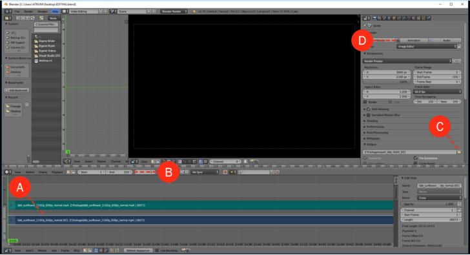Toggle the Anti-Aliasing checkbox
The image size is (470, 255).
[x=369, y=109]
